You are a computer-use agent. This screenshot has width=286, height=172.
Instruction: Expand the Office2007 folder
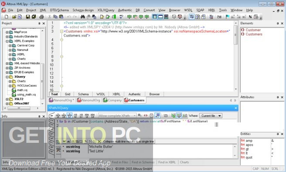click(x=7, y=104)
